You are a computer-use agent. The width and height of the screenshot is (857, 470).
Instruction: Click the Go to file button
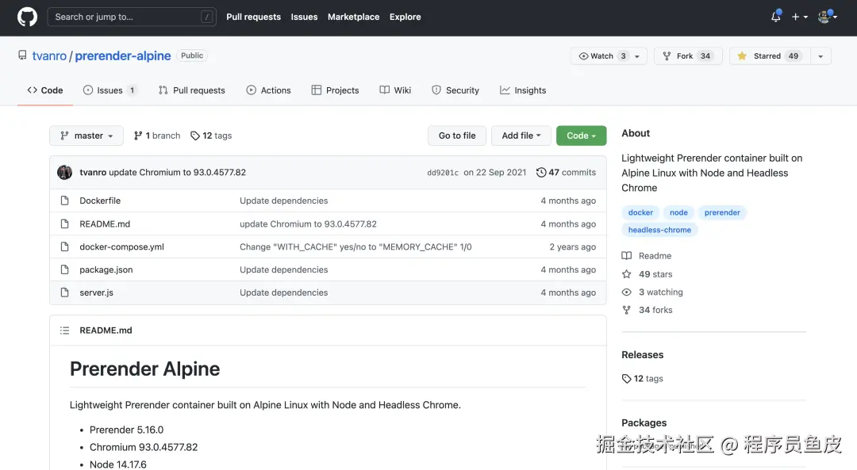tap(457, 136)
